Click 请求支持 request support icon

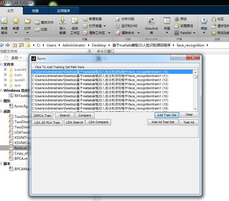click(214, 26)
